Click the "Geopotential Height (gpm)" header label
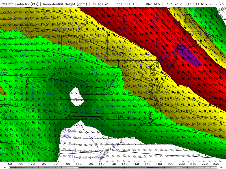The width and height of the screenshot is (226, 169). pyautogui.click(x=65, y=4)
